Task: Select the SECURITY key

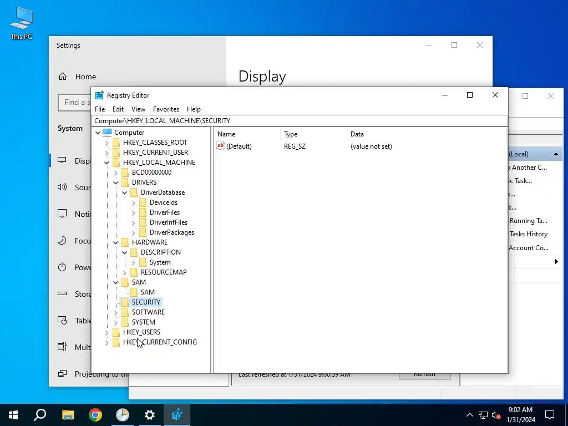Action: coord(146,302)
